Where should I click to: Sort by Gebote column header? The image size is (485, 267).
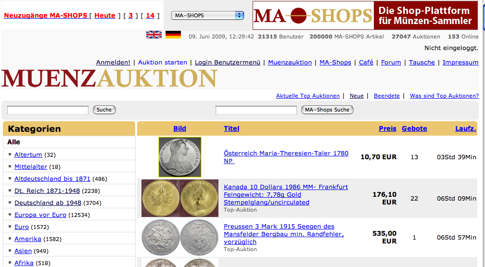point(414,128)
